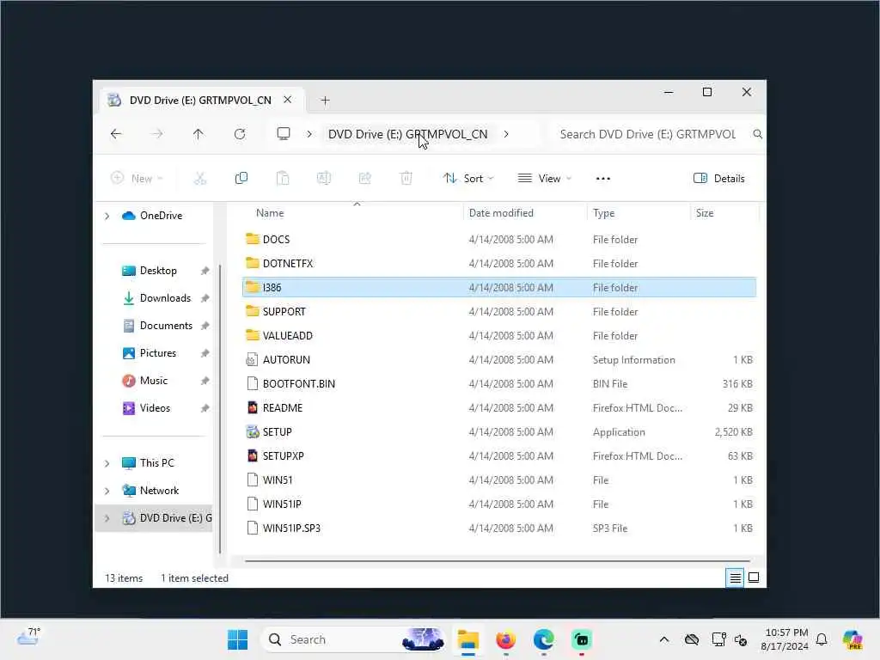This screenshot has height=660, width=880.
Task: Toggle the Details pane
Action: [x=719, y=179]
